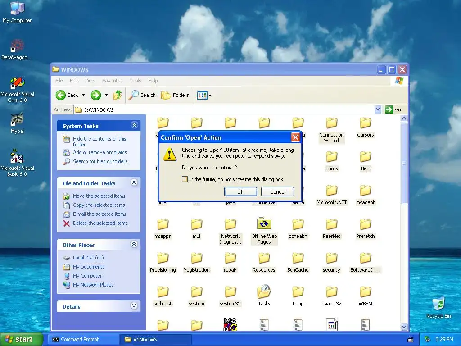Open the View menu
461x346 pixels.
point(90,81)
